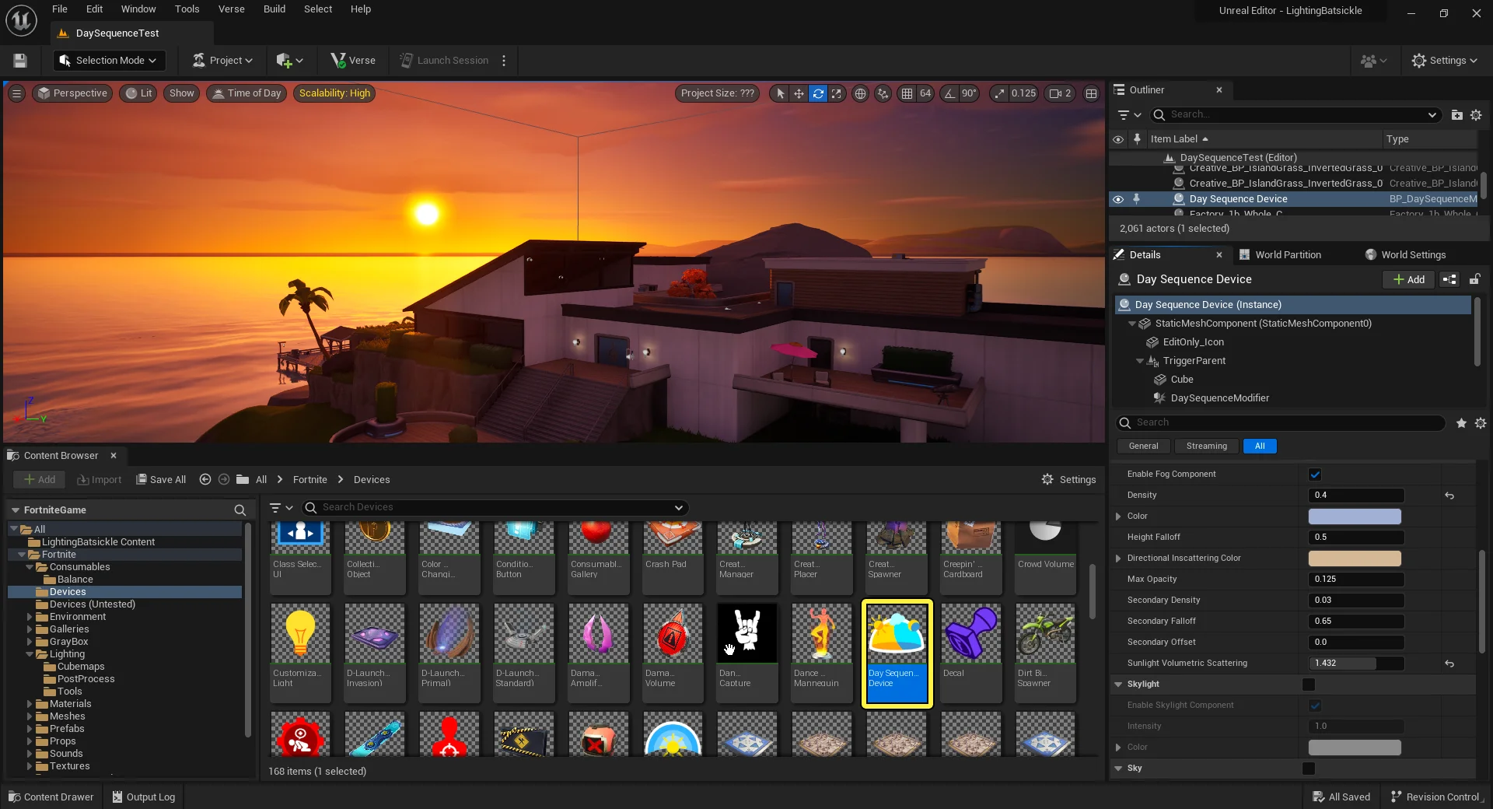This screenshot has width=1493, height=809.
Task: Open the Build menu
Action: pyautogui.click(x=274, y=9)
